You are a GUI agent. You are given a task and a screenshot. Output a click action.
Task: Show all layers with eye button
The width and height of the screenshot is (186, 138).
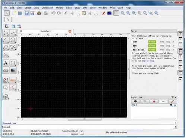(x=135, y=101)
